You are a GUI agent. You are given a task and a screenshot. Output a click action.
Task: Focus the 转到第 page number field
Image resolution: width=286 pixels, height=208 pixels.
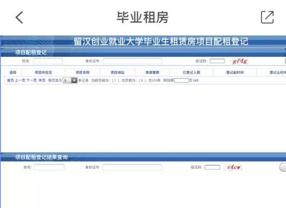click(x=181, y=80)
